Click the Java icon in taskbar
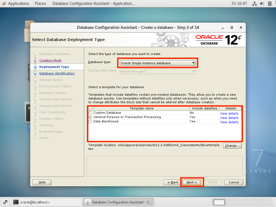 (88, 202)
